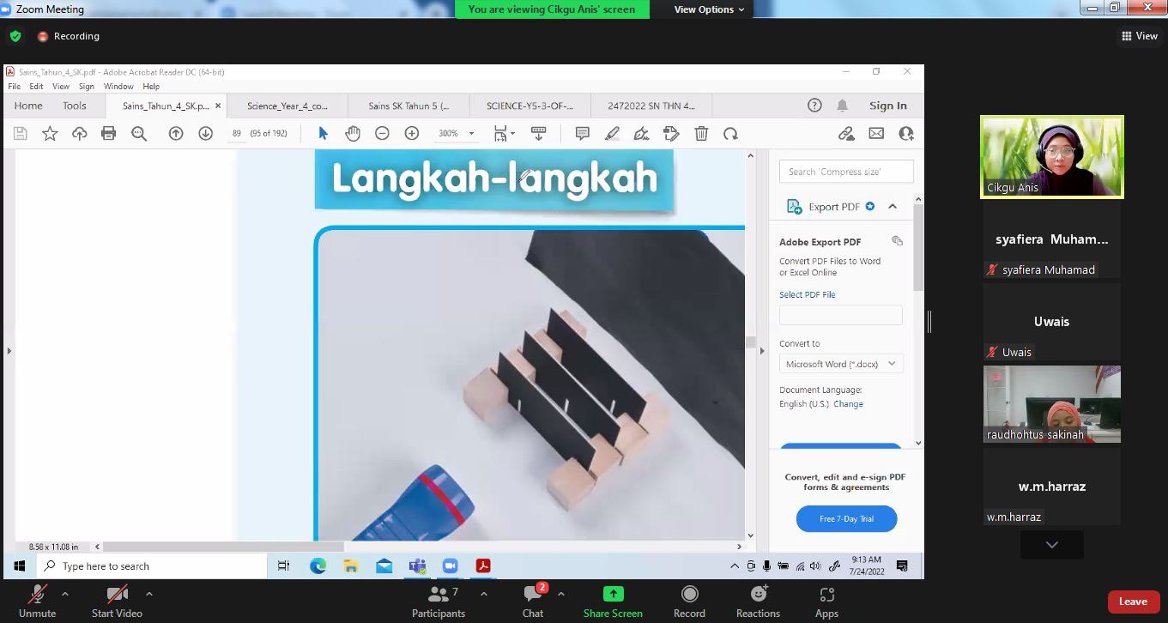Switch to the 2472022 SN THN 4 tab
The width and height of the screenshot is (1168, 623).
(651, 106)
